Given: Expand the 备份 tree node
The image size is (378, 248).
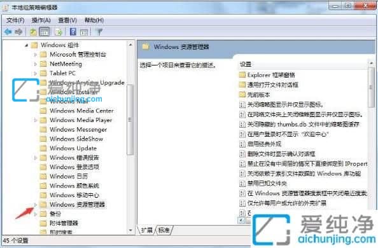Looking at the screenshot, I should [x=36, y=214].
